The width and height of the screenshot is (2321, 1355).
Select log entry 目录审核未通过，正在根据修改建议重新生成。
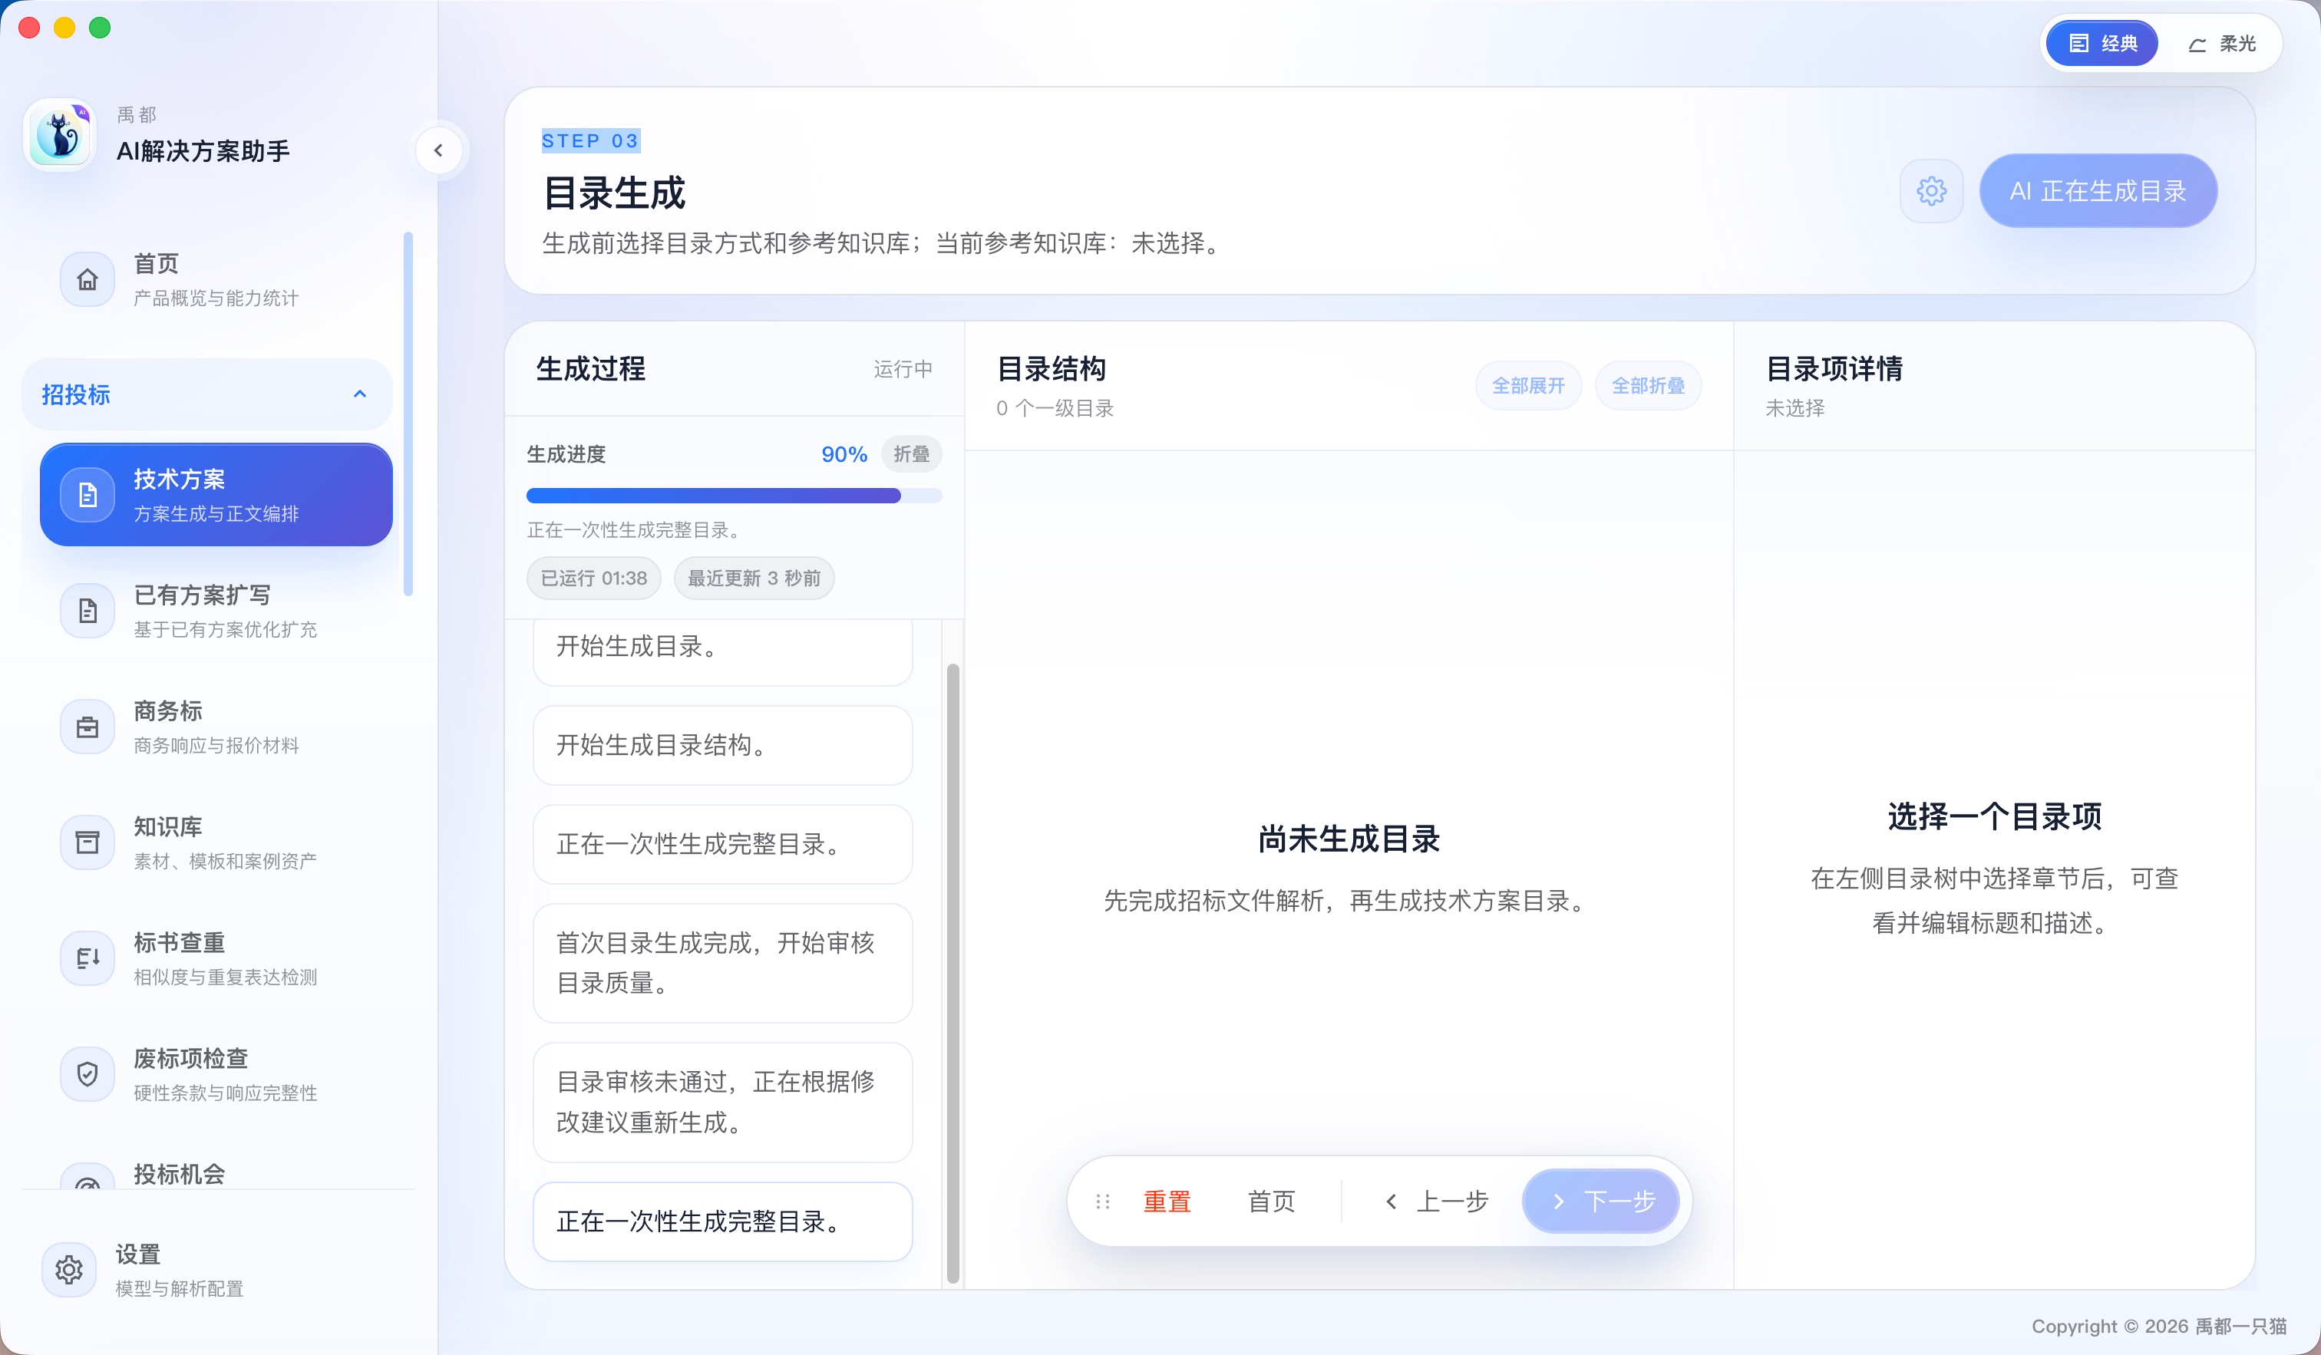pyautogui.click(x=723, y=1102)
